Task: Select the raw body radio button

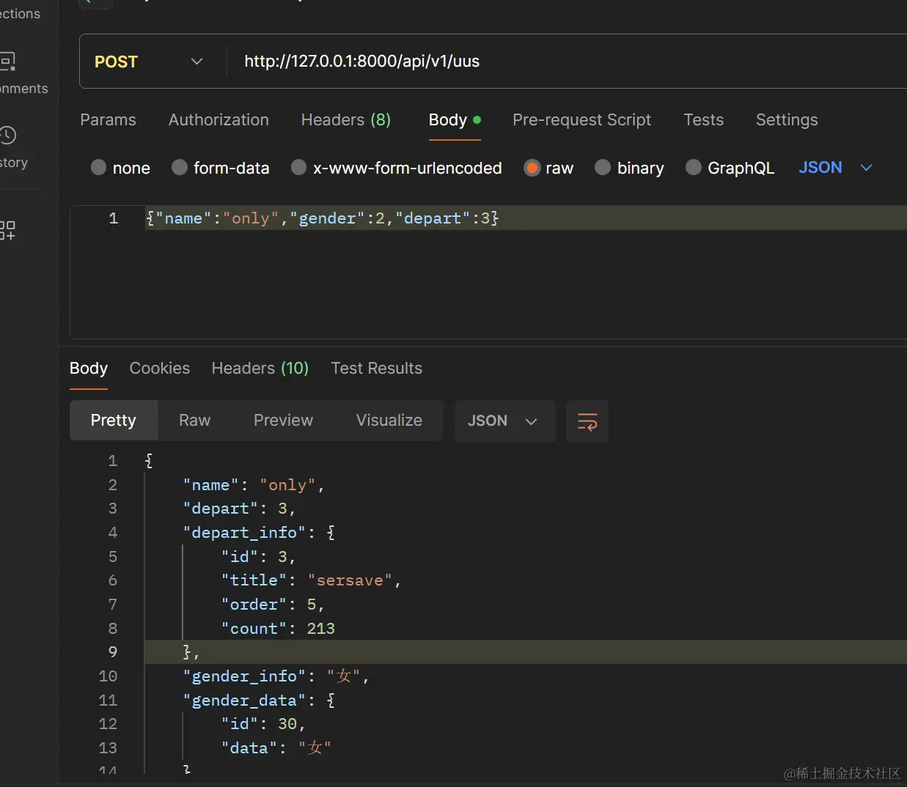Action: pyautogui.click(x=532, y=168)
